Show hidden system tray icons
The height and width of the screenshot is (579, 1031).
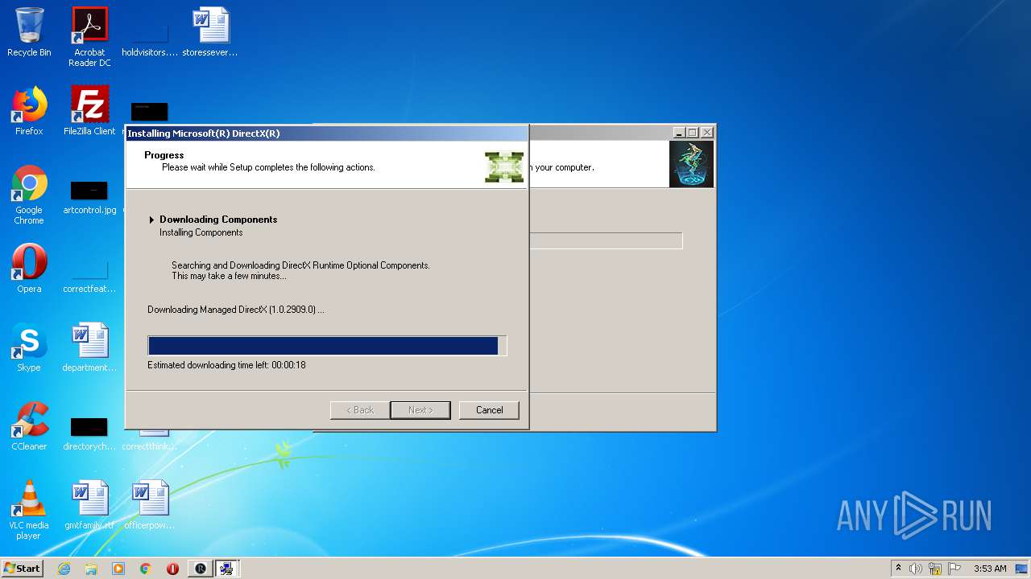click(x=898, y=569)
